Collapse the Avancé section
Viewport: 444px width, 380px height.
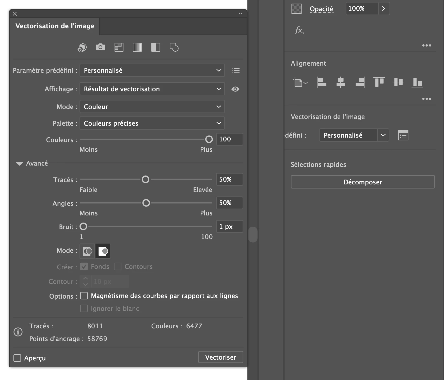tap(20, 164)
